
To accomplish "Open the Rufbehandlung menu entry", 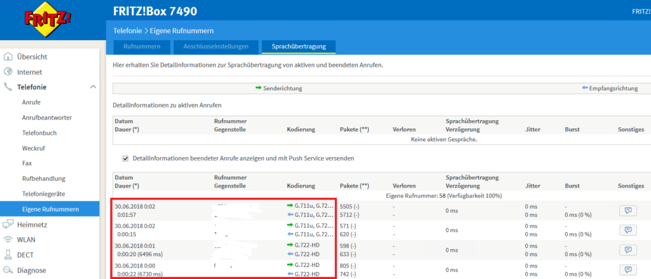I will [x=44, y=179].
